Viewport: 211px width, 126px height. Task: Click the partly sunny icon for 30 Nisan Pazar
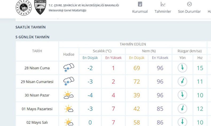(68, 95)
